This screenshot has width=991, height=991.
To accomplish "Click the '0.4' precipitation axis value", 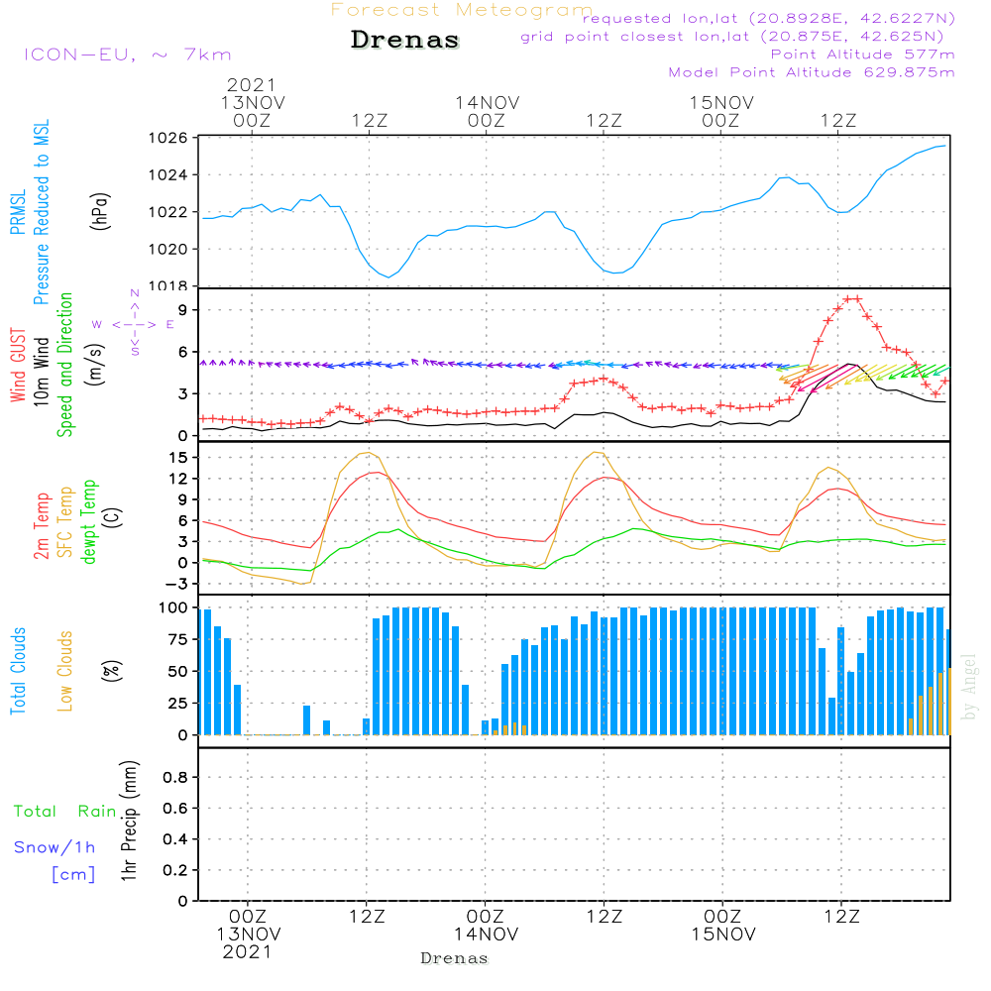I will click(175, 839).
